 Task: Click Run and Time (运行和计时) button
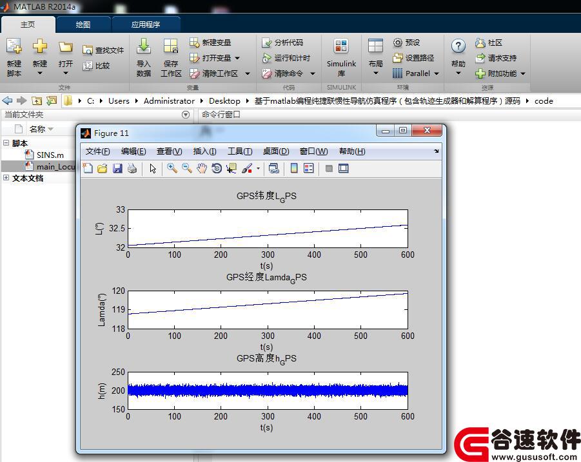[286, 58]
